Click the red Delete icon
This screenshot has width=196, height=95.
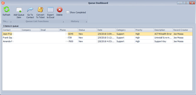(x=60, y=9)
